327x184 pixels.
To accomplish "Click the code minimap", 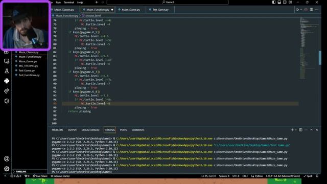I will click(x=309, y=49).
